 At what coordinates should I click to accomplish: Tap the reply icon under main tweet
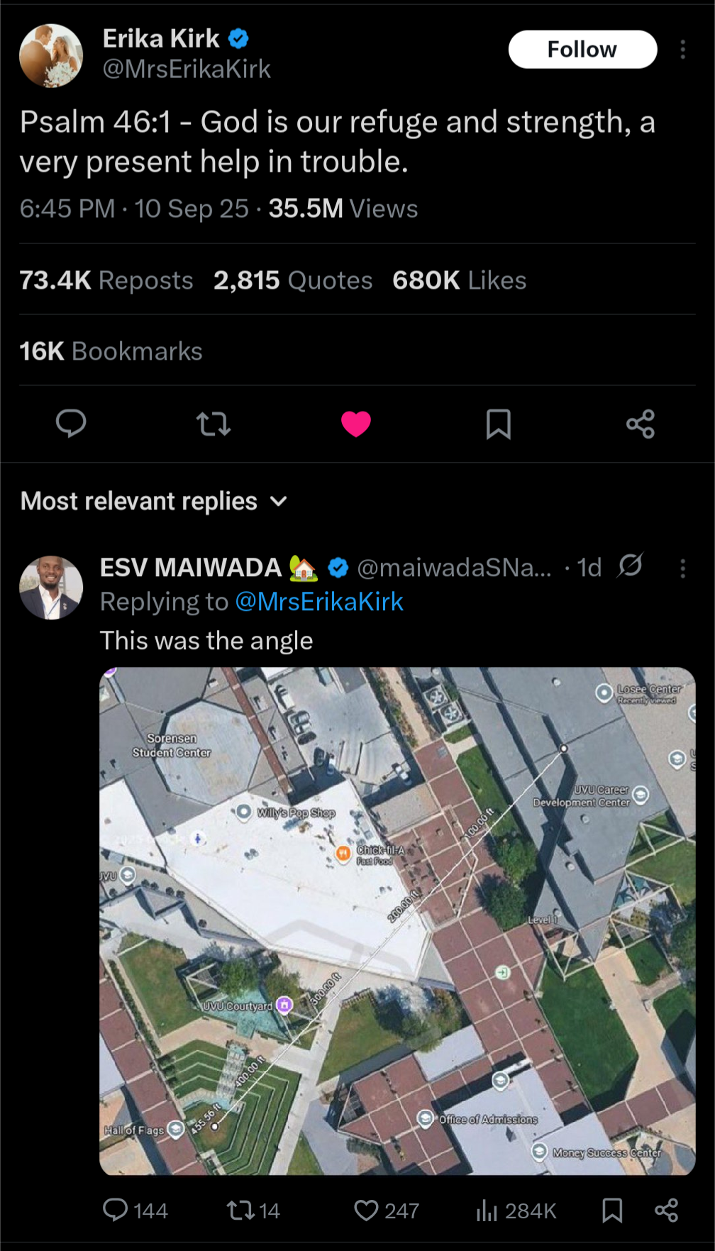pos(71,424)
